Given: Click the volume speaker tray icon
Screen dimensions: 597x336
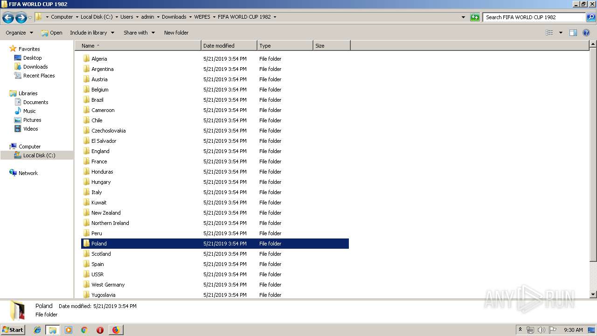Looking at the screenshot, I should 541,330.
